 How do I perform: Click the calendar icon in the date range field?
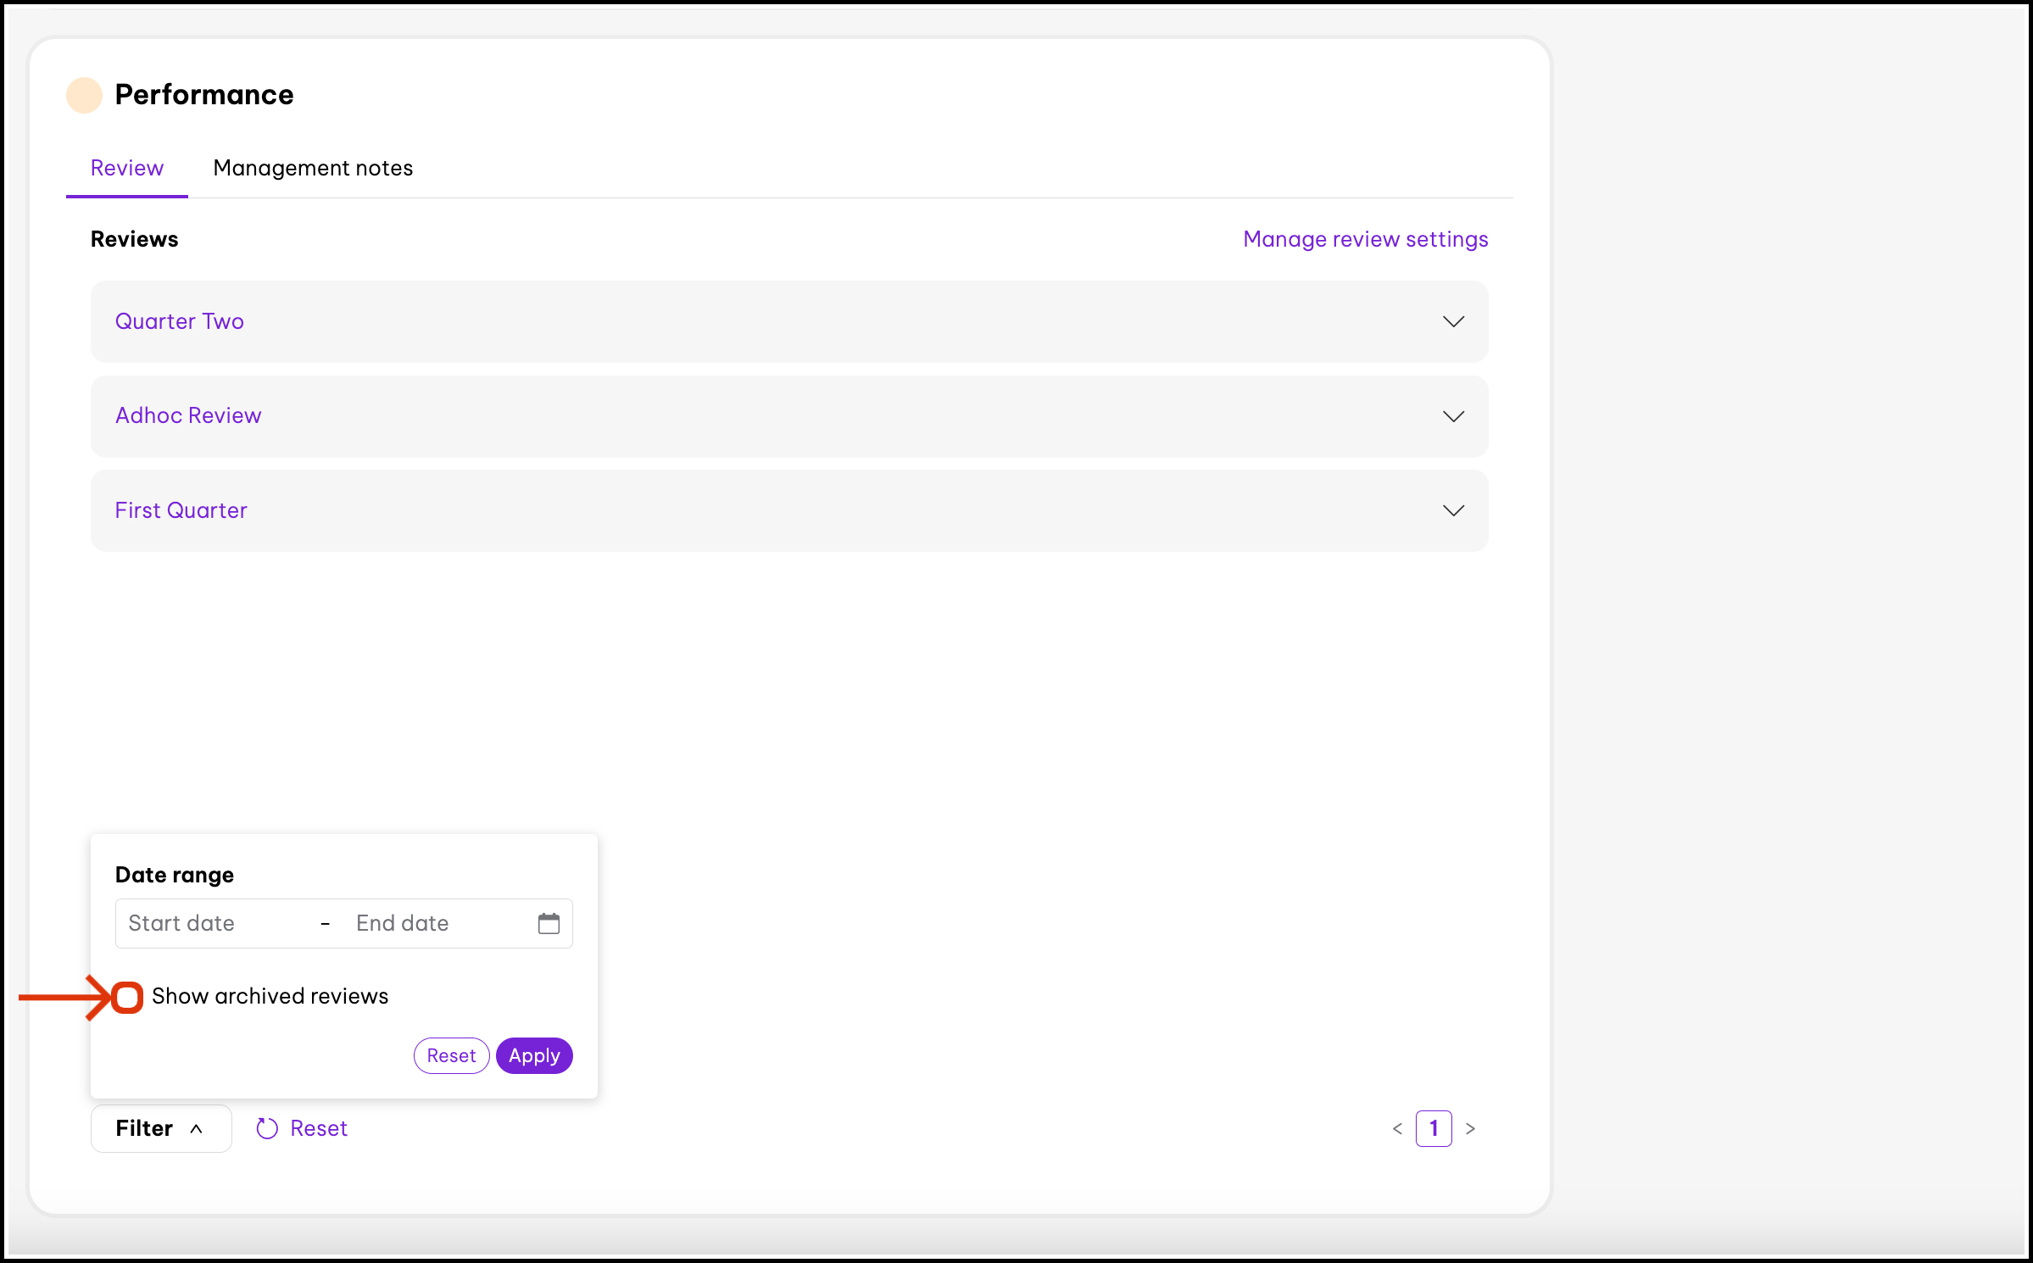coord(549,923)
